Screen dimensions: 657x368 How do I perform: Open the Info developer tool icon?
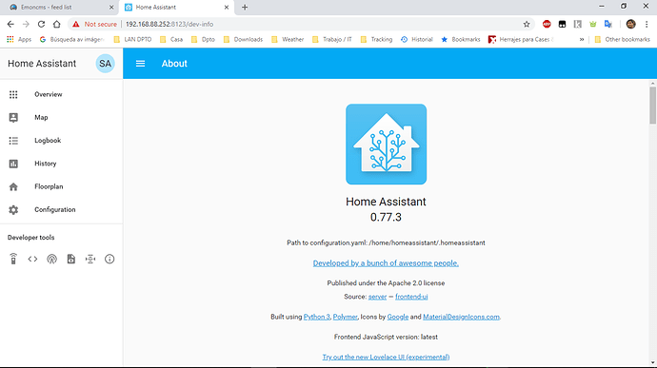(x=109, y=260)
